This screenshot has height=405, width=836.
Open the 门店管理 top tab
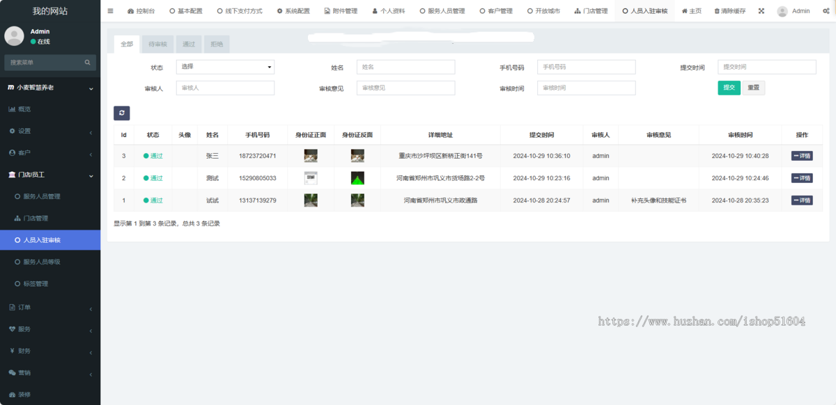tap(591, 11)
